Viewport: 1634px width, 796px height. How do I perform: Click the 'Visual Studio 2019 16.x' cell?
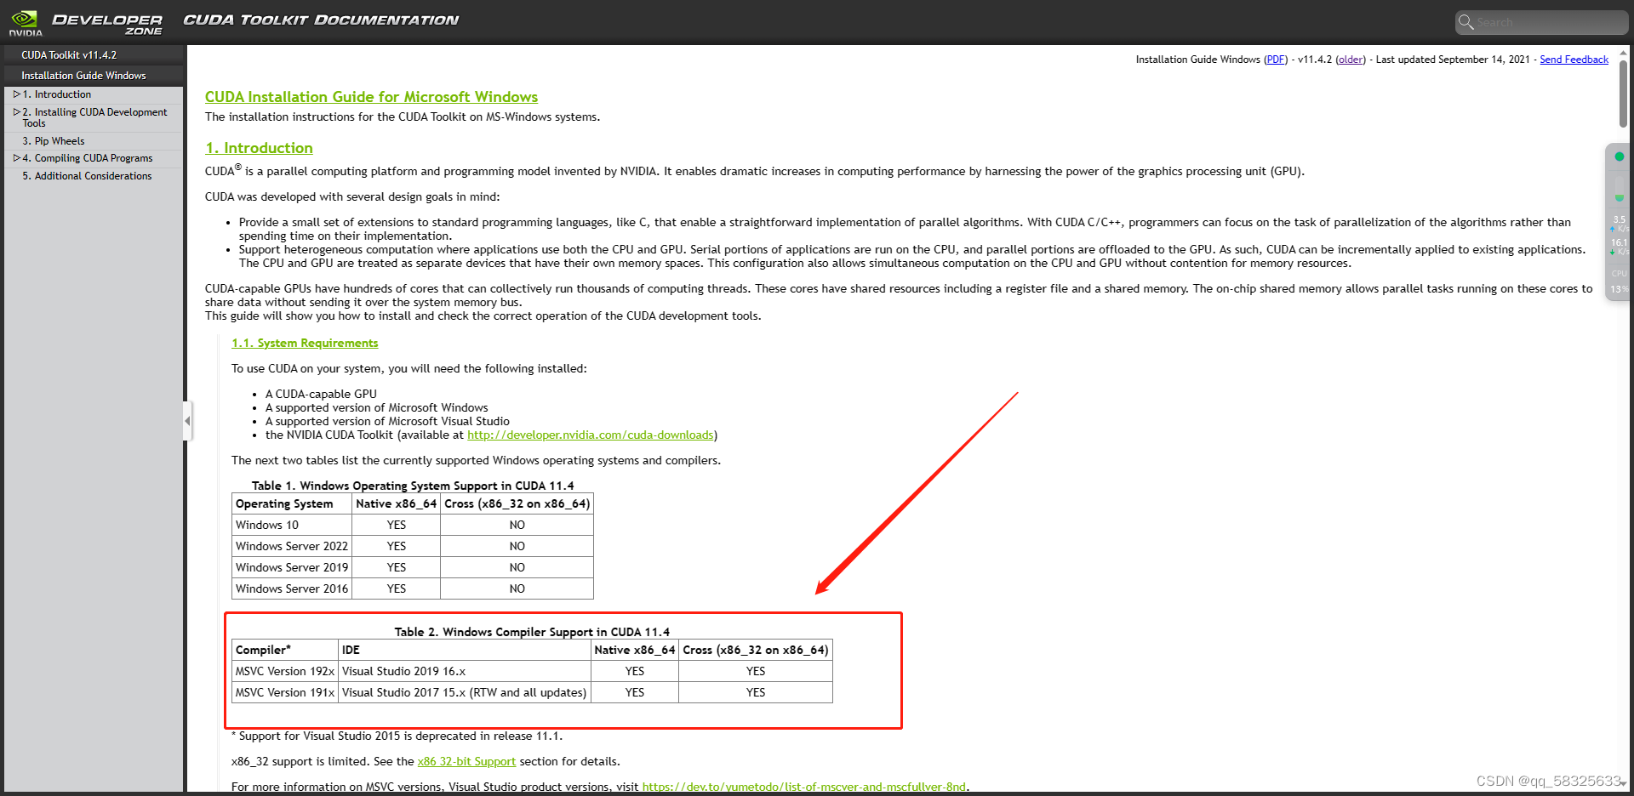465,671
